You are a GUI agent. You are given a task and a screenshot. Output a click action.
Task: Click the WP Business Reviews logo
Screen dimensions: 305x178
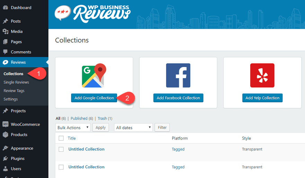(x=93, y=13)
